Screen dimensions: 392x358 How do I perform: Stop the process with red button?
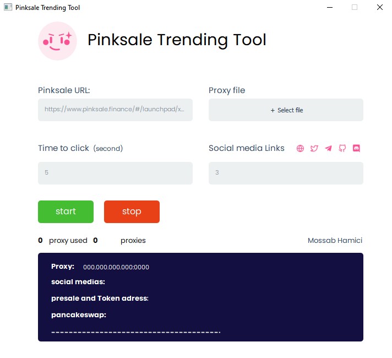coord(132,211)
